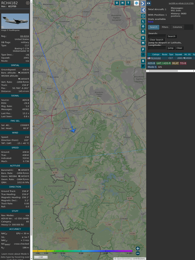Viewport: 195px width, 260px height.
Task: Open registration link 08-8204
Action: tap(24, 36)
